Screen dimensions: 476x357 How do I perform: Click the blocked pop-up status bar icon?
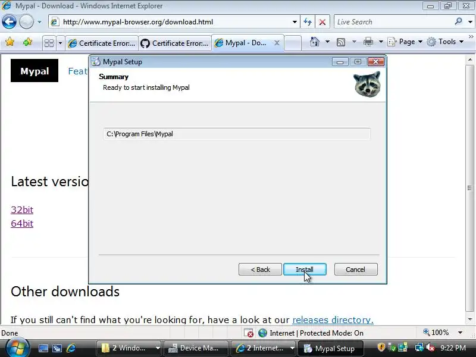249,333
